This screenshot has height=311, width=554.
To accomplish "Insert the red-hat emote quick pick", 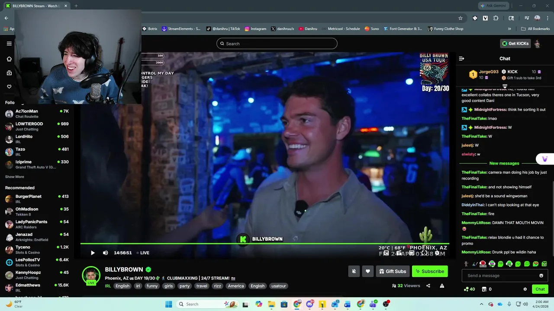I will pos(483,263).
